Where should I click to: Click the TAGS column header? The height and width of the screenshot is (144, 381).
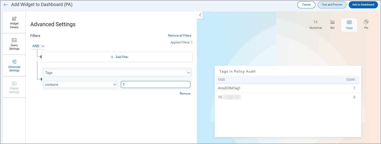coord(221,80)
